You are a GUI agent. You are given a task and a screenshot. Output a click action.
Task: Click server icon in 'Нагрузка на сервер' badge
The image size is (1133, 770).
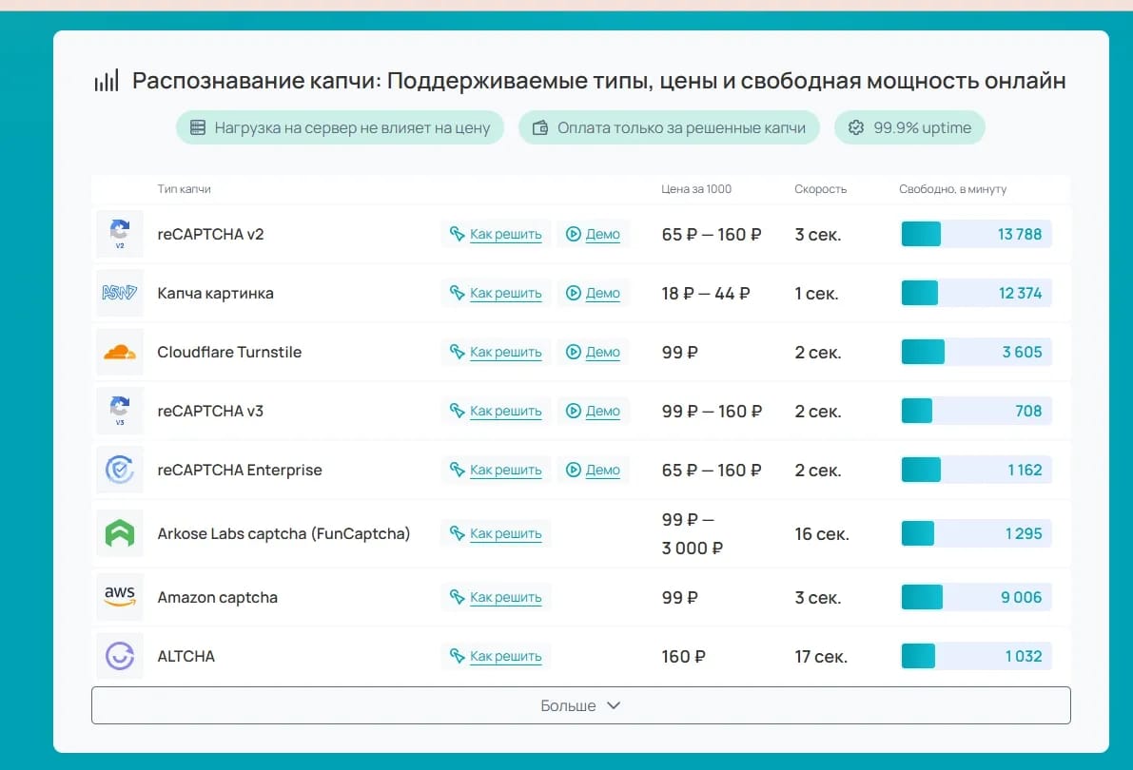click(x=197, y=127)
